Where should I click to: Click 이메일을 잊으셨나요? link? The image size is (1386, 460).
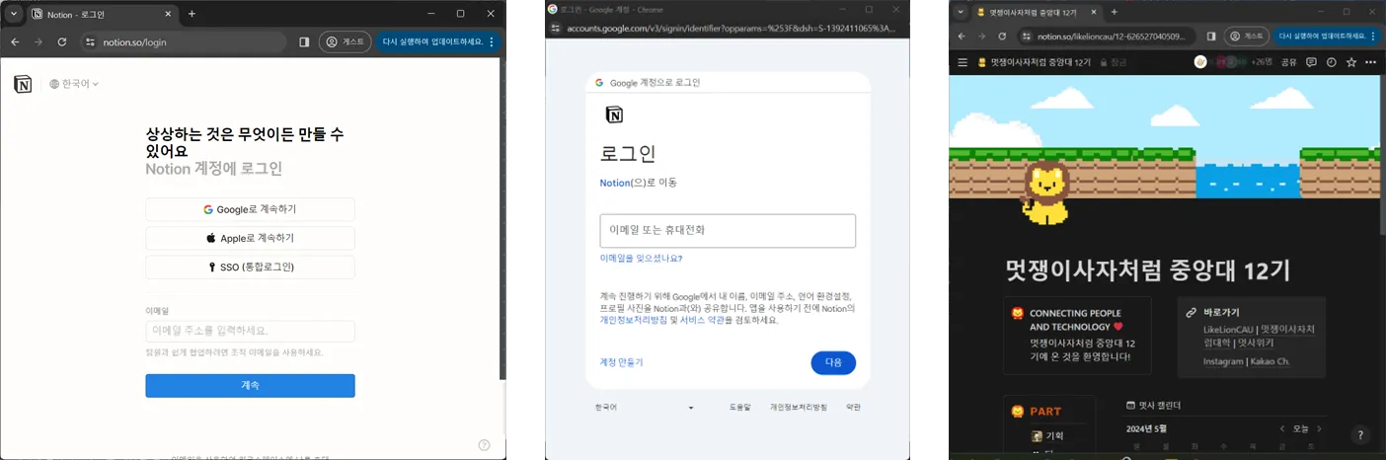point(641,259)
